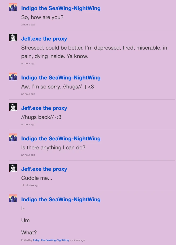Open the 'Edited by' Indigo the SeaWing-NightWing link
176x245 pixels.
51,240
